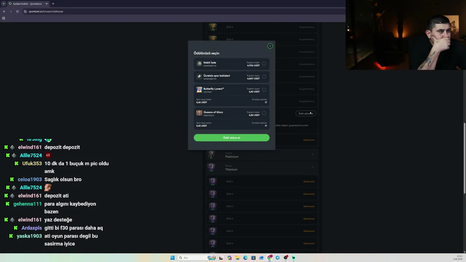
Task: Click the browser forward arrow
Action: (11, 11)
